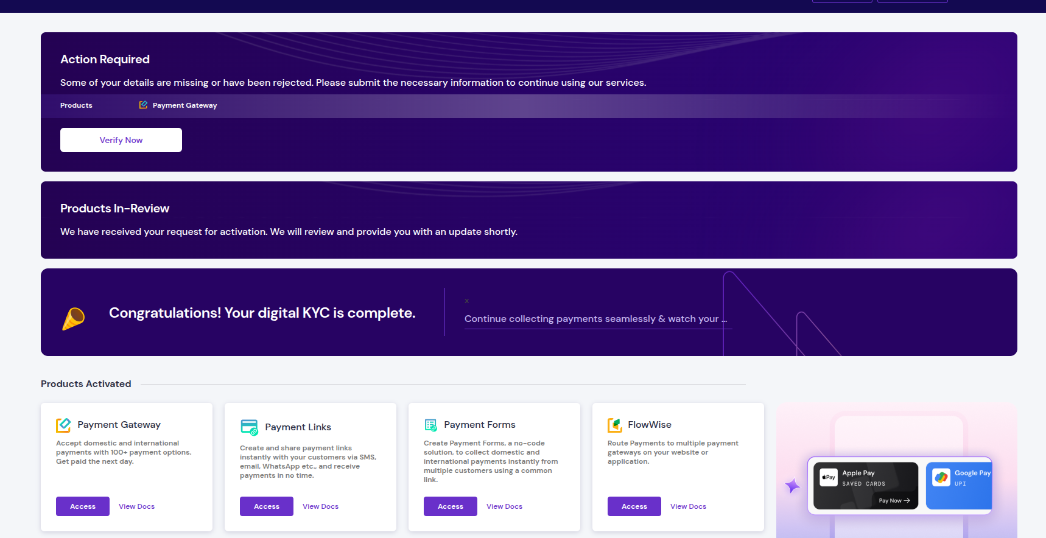The width and height of the screenshot is (1046, 538).
Task: Open the Continue collecting payments seamlessly link
Action: 595,319
